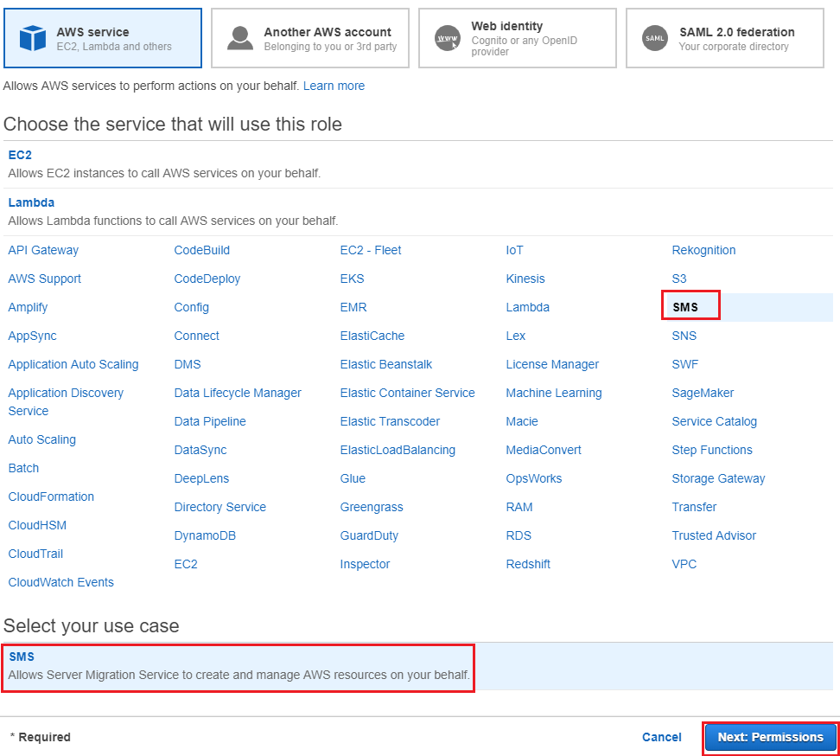Select Elastic Beanstalk service
Viewport: 840px width, 756px height.
click(386, 365)
